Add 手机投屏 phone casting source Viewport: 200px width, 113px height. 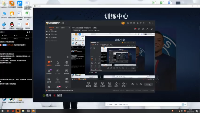pos(102,84)
